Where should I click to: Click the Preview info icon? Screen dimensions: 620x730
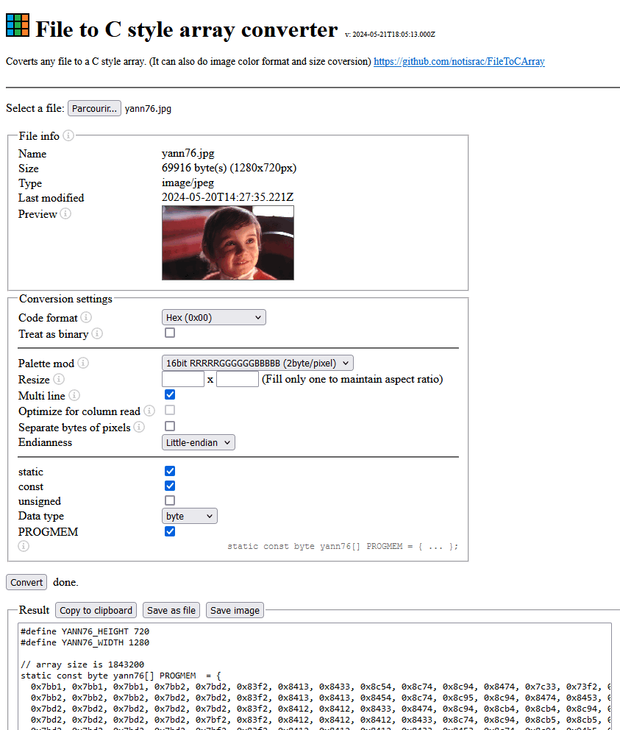65,213
